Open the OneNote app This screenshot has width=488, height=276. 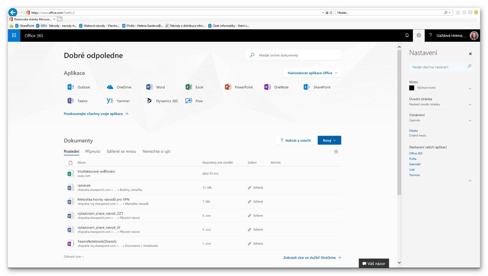point(276,87)
